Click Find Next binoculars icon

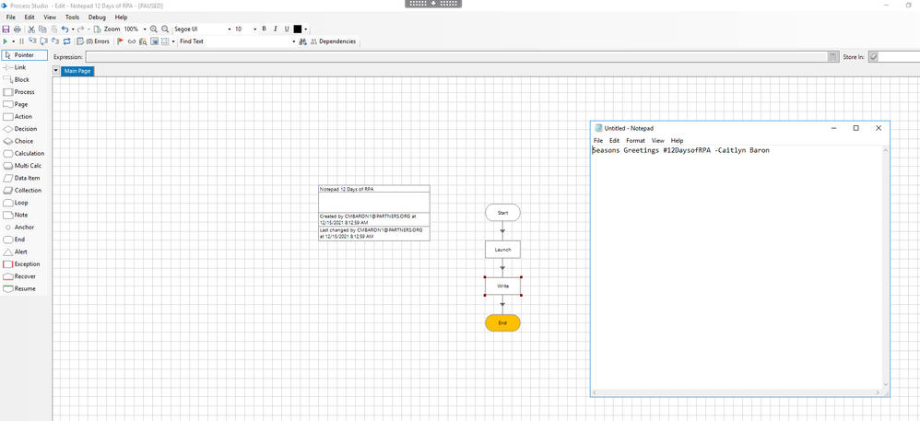coord(302,41)
